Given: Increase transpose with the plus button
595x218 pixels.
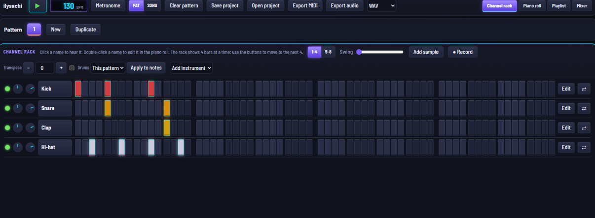Looking at the screenshot, I should point(61,68).
